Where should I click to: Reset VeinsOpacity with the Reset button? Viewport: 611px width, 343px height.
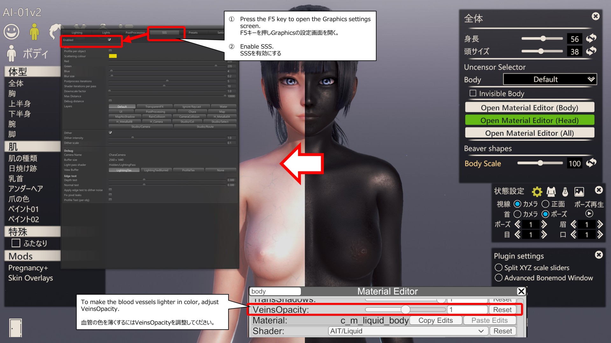502,310
